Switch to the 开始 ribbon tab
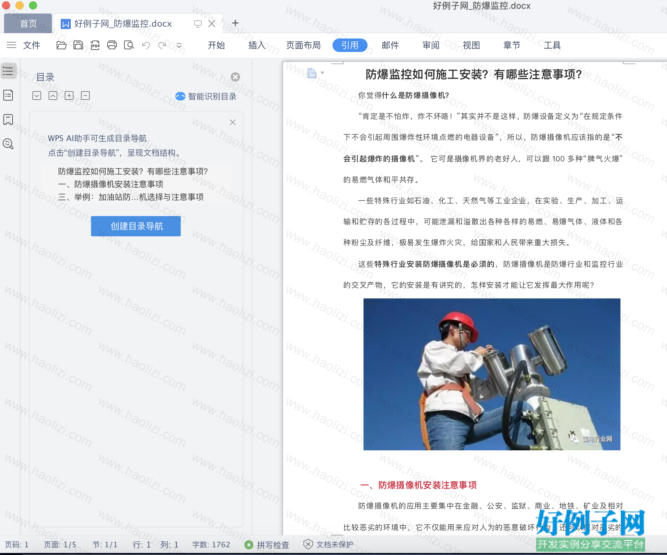This screenshot has width=667, height=555. click(x=216, y=45)
